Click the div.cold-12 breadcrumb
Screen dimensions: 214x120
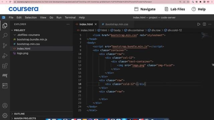point(175,30)
